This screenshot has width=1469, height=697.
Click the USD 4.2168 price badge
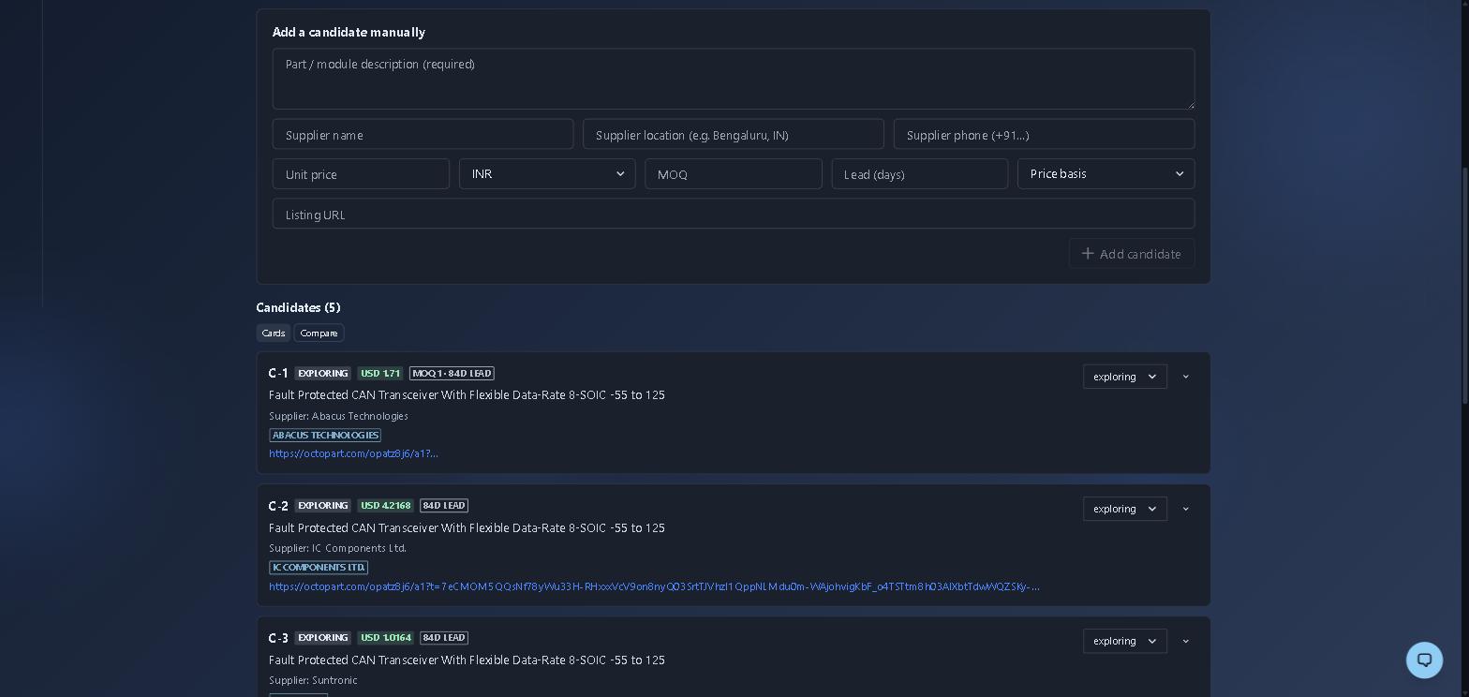(385, 506)
